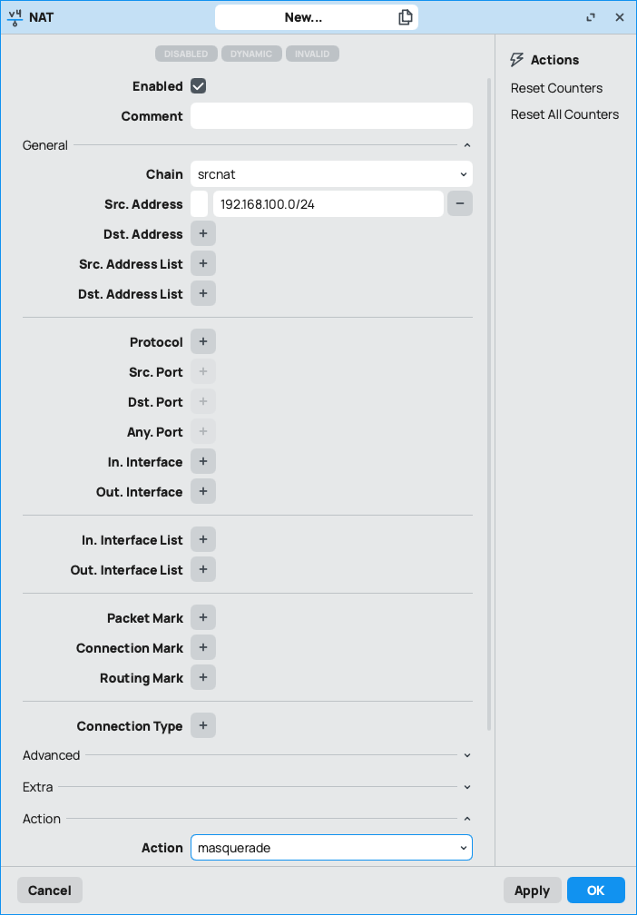Open the Action dropdown showing masquerade
The width and height of the screenshot is (637, 915).
click(x=331, y=847)
